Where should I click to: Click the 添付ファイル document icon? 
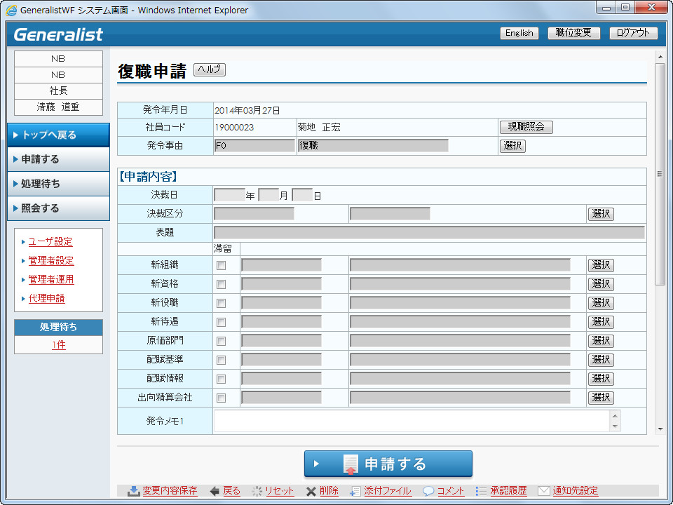[355, 491]
